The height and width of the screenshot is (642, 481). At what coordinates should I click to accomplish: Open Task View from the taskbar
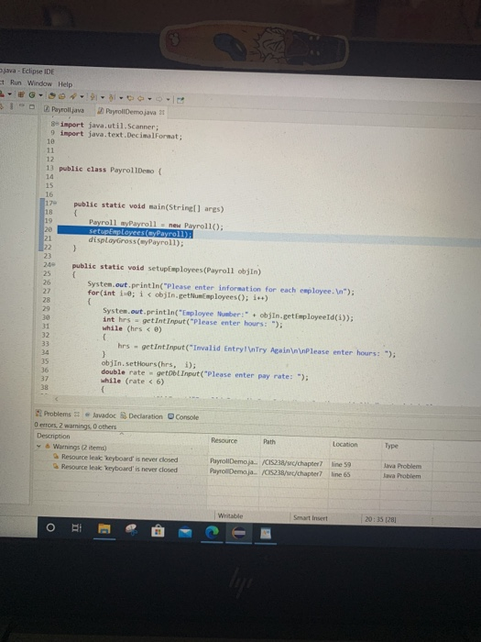tap(76, 527)
